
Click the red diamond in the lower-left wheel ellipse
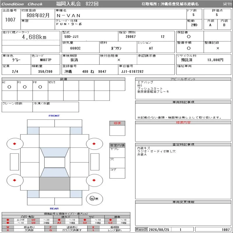click(15, 180)
